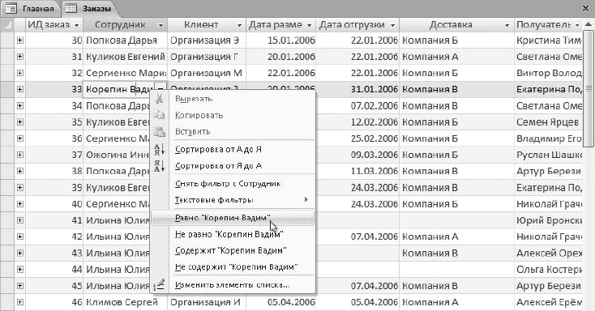Expand subdatasheet for order 32
Image resolution: width=595 pixels, height=311 pixels.
(20, 73)
